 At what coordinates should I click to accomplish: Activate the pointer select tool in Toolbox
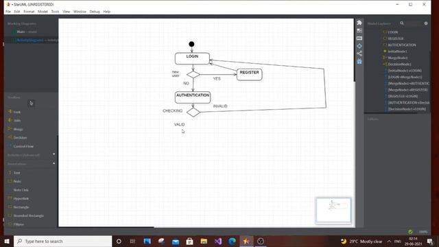point(31,104)
